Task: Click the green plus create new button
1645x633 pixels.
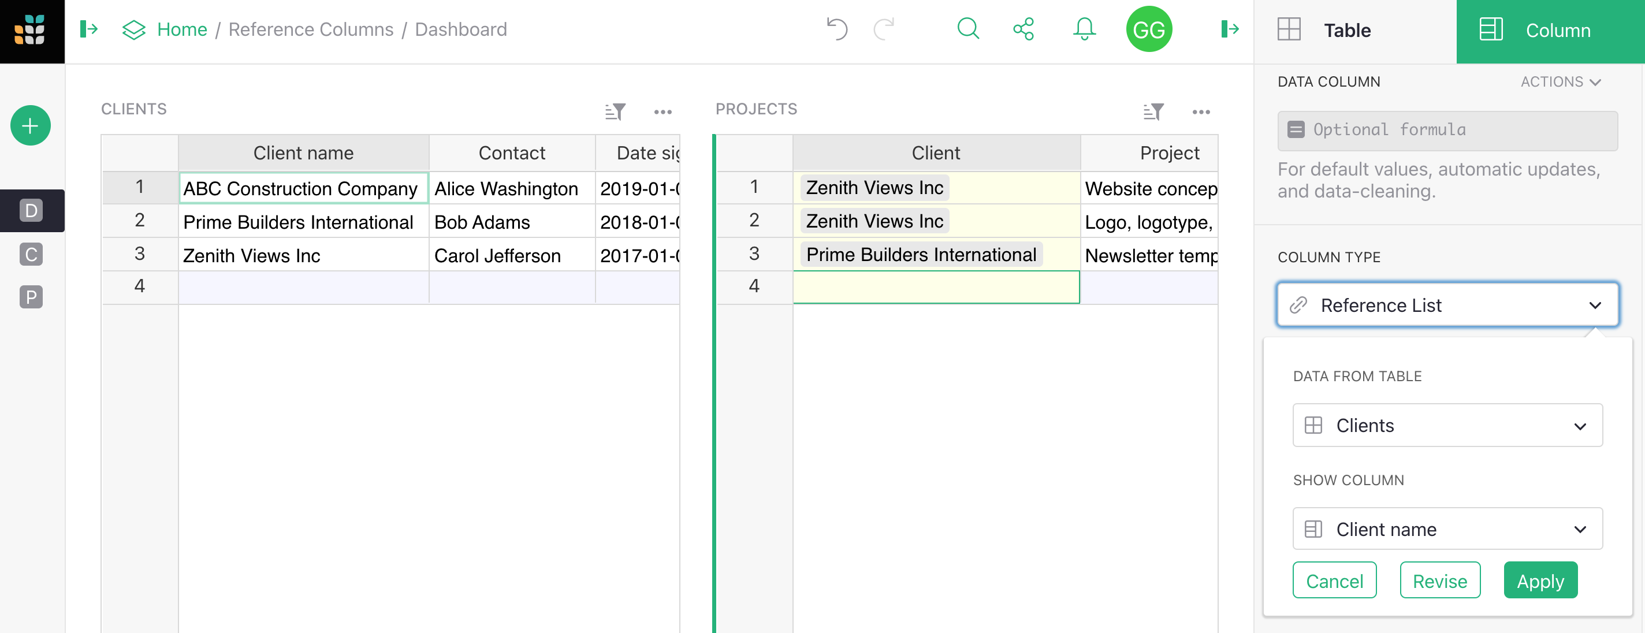Action: pyautogui.click(x=31, y=126)
